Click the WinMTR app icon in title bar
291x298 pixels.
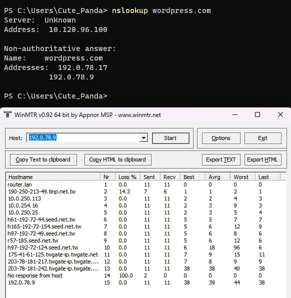tap(7, 114)
